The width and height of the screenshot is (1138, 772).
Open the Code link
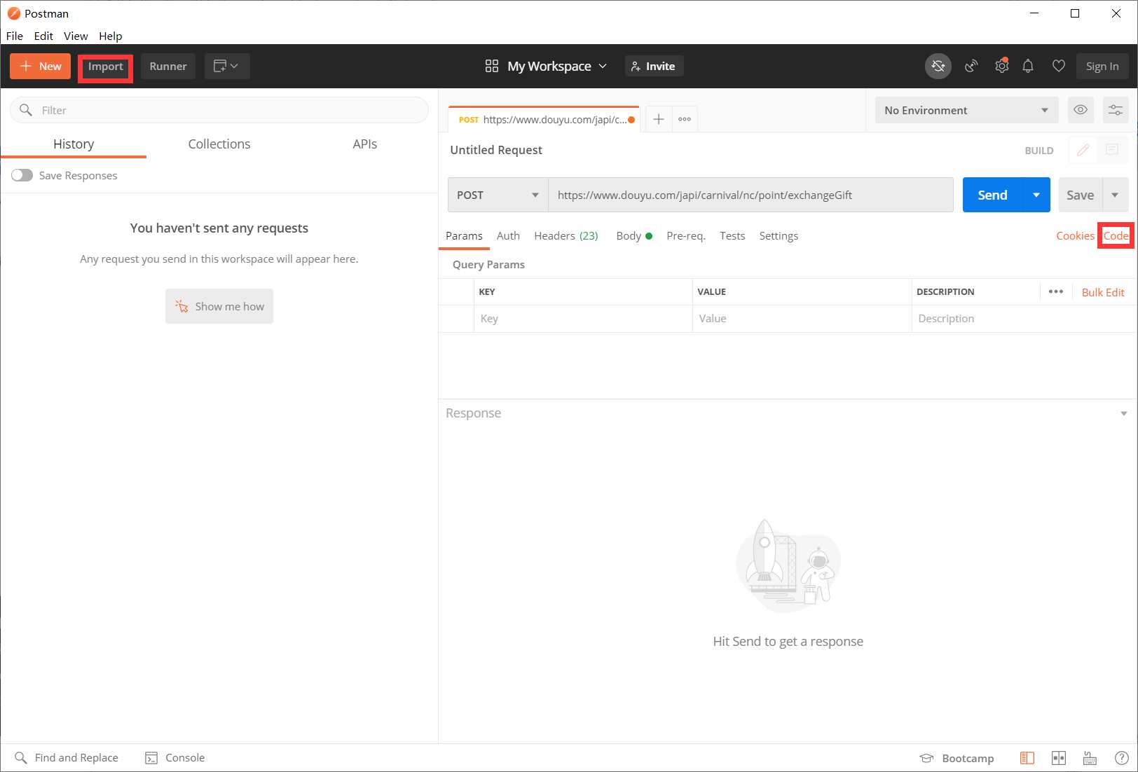click(1116, 236)
